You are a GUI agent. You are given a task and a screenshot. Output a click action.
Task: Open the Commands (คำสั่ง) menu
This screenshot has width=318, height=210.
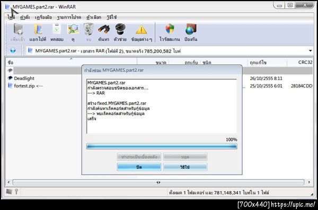pyautogui.click(x=25, y=17)
